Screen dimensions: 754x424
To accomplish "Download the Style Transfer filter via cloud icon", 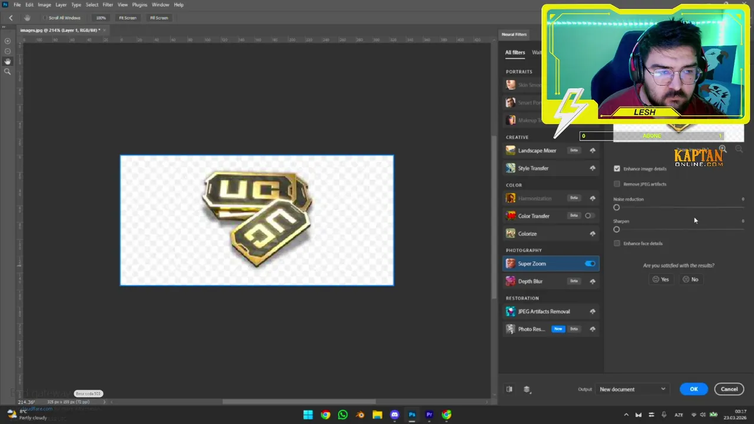I will (x=593, y=168).
